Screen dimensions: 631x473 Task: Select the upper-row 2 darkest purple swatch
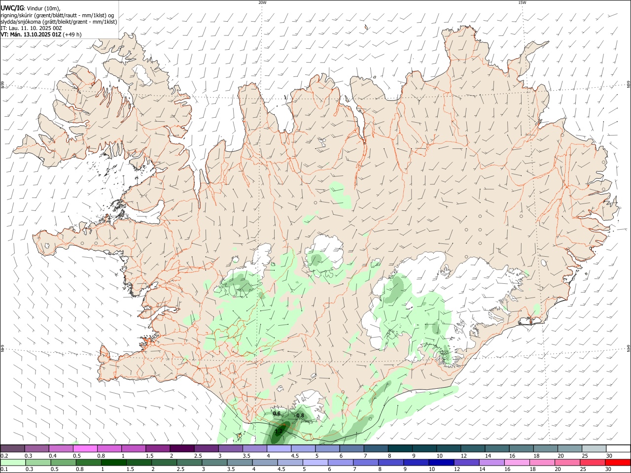pos(182,449)
